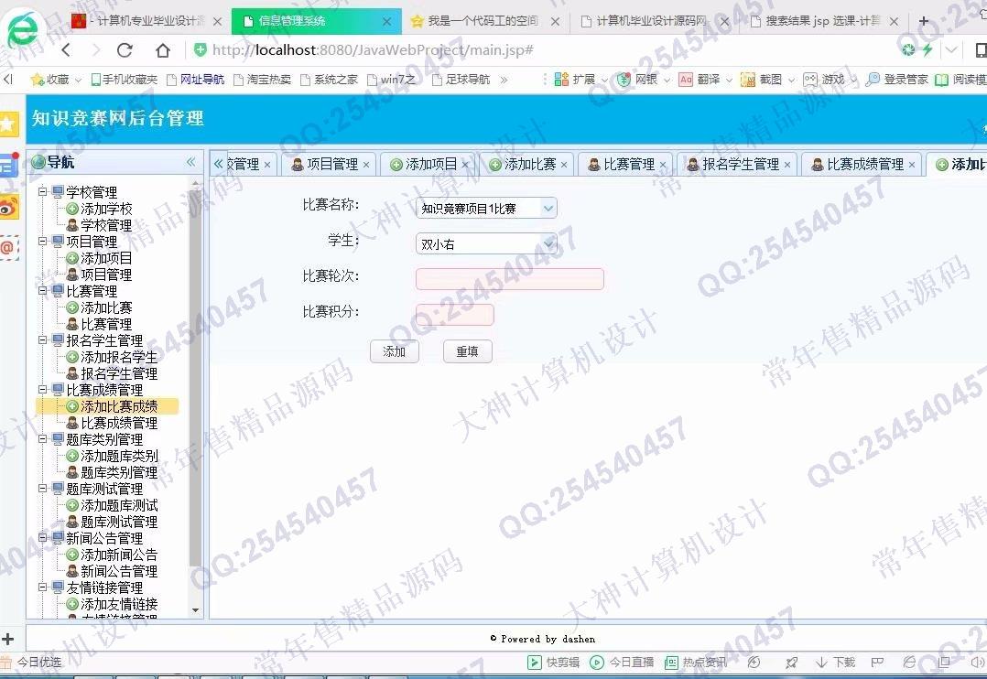The width and height of the screenshot is (987, 679).
Task: Collapse 比赛管理 tree node
Action: coord(43,290)
